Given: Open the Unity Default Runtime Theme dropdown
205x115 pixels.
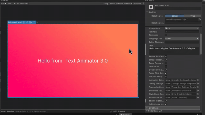Looking at the screenshot, I should tap(118, 4).
